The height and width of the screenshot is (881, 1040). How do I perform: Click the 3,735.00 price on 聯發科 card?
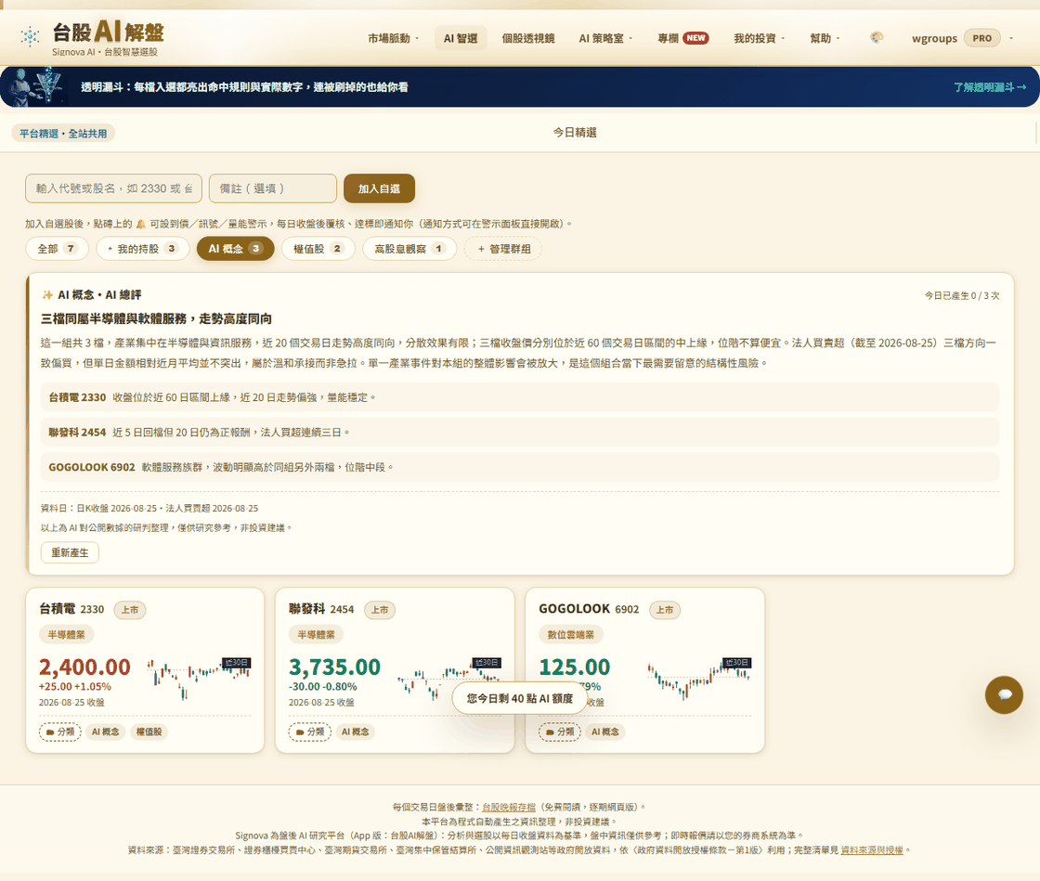pos(334,667)
